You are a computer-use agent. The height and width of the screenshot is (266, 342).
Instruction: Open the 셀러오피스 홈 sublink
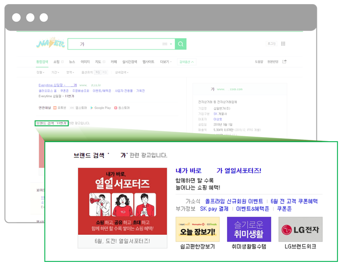click(x=48, y=91)
